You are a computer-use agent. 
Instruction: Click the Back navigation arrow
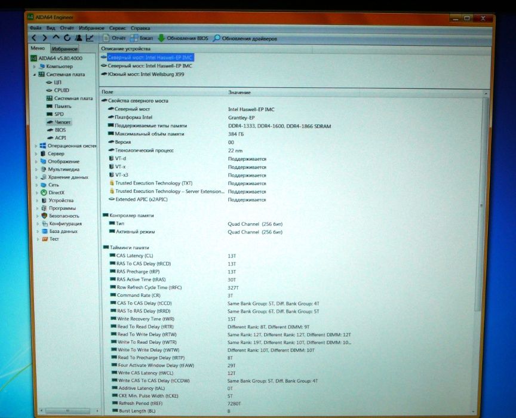click(33, 38)
